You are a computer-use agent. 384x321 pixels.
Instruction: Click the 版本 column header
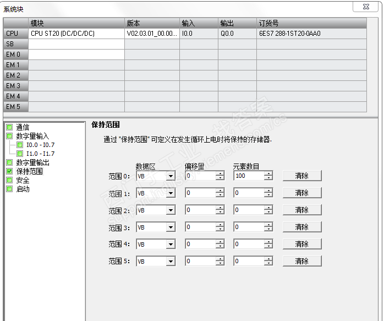coord(152,23)
